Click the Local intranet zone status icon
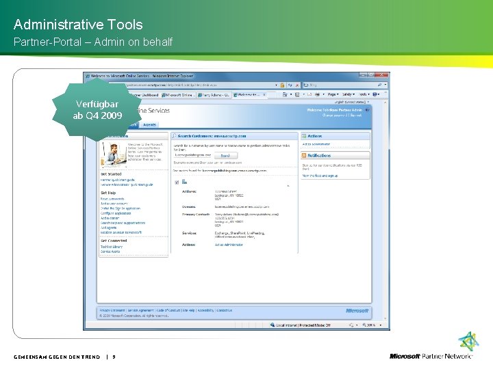493x369 pixels. click(x=273, y=325)
